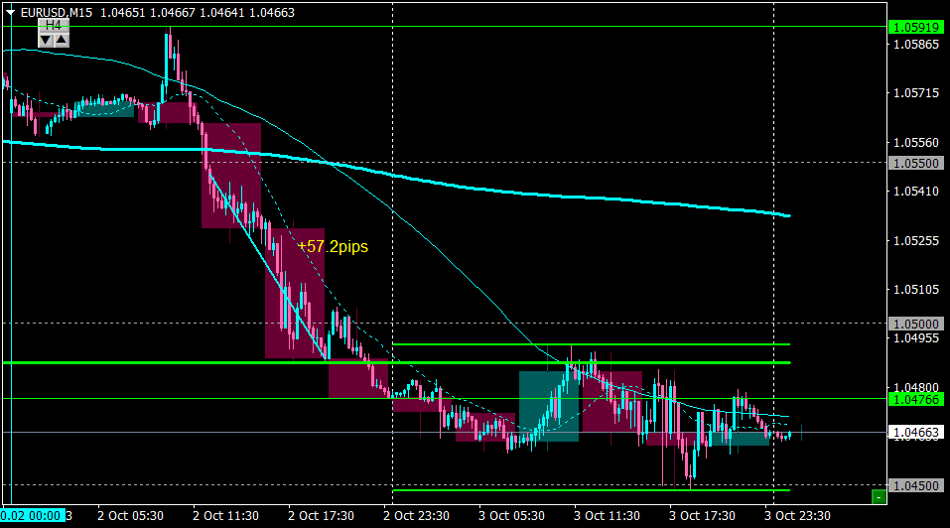
Task: Click the 1.05000 gray price level label
Action: tap(916, 324)
